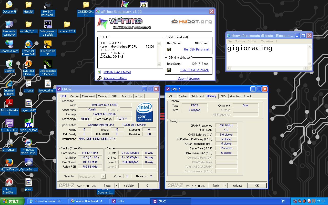
Task: Open the prime file icon
Action: click(28, 184)
